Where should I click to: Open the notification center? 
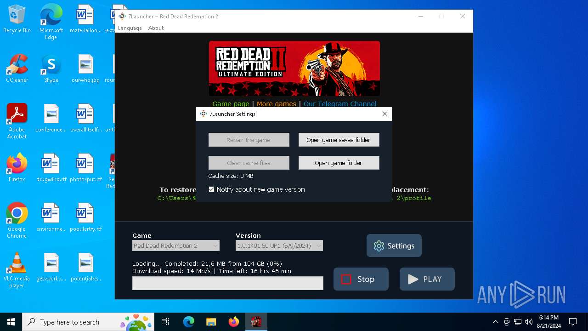tap(573, 322)
